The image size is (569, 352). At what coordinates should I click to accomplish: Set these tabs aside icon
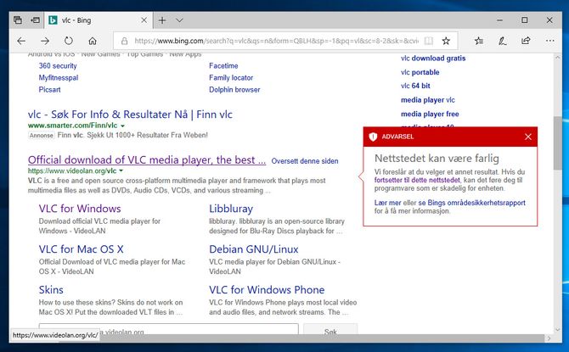(35, 20)
